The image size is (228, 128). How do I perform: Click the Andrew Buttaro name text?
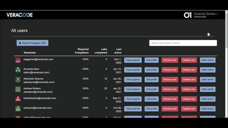pos(32,89)
